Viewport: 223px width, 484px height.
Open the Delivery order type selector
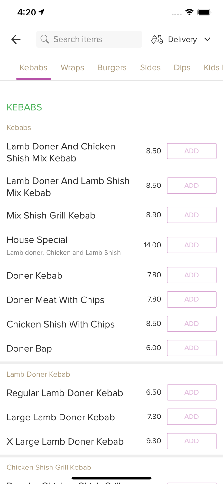pos(182,39)
